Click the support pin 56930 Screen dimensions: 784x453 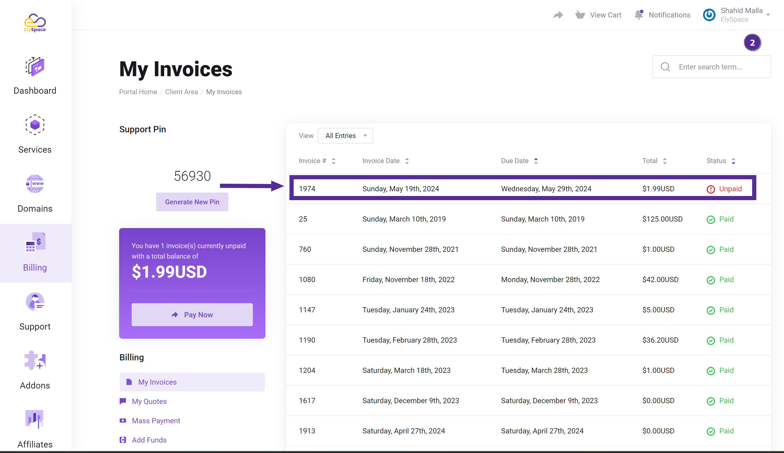[192, 176]
